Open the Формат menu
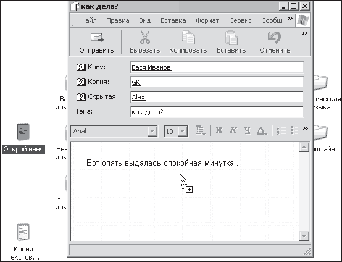 (207, 20)
